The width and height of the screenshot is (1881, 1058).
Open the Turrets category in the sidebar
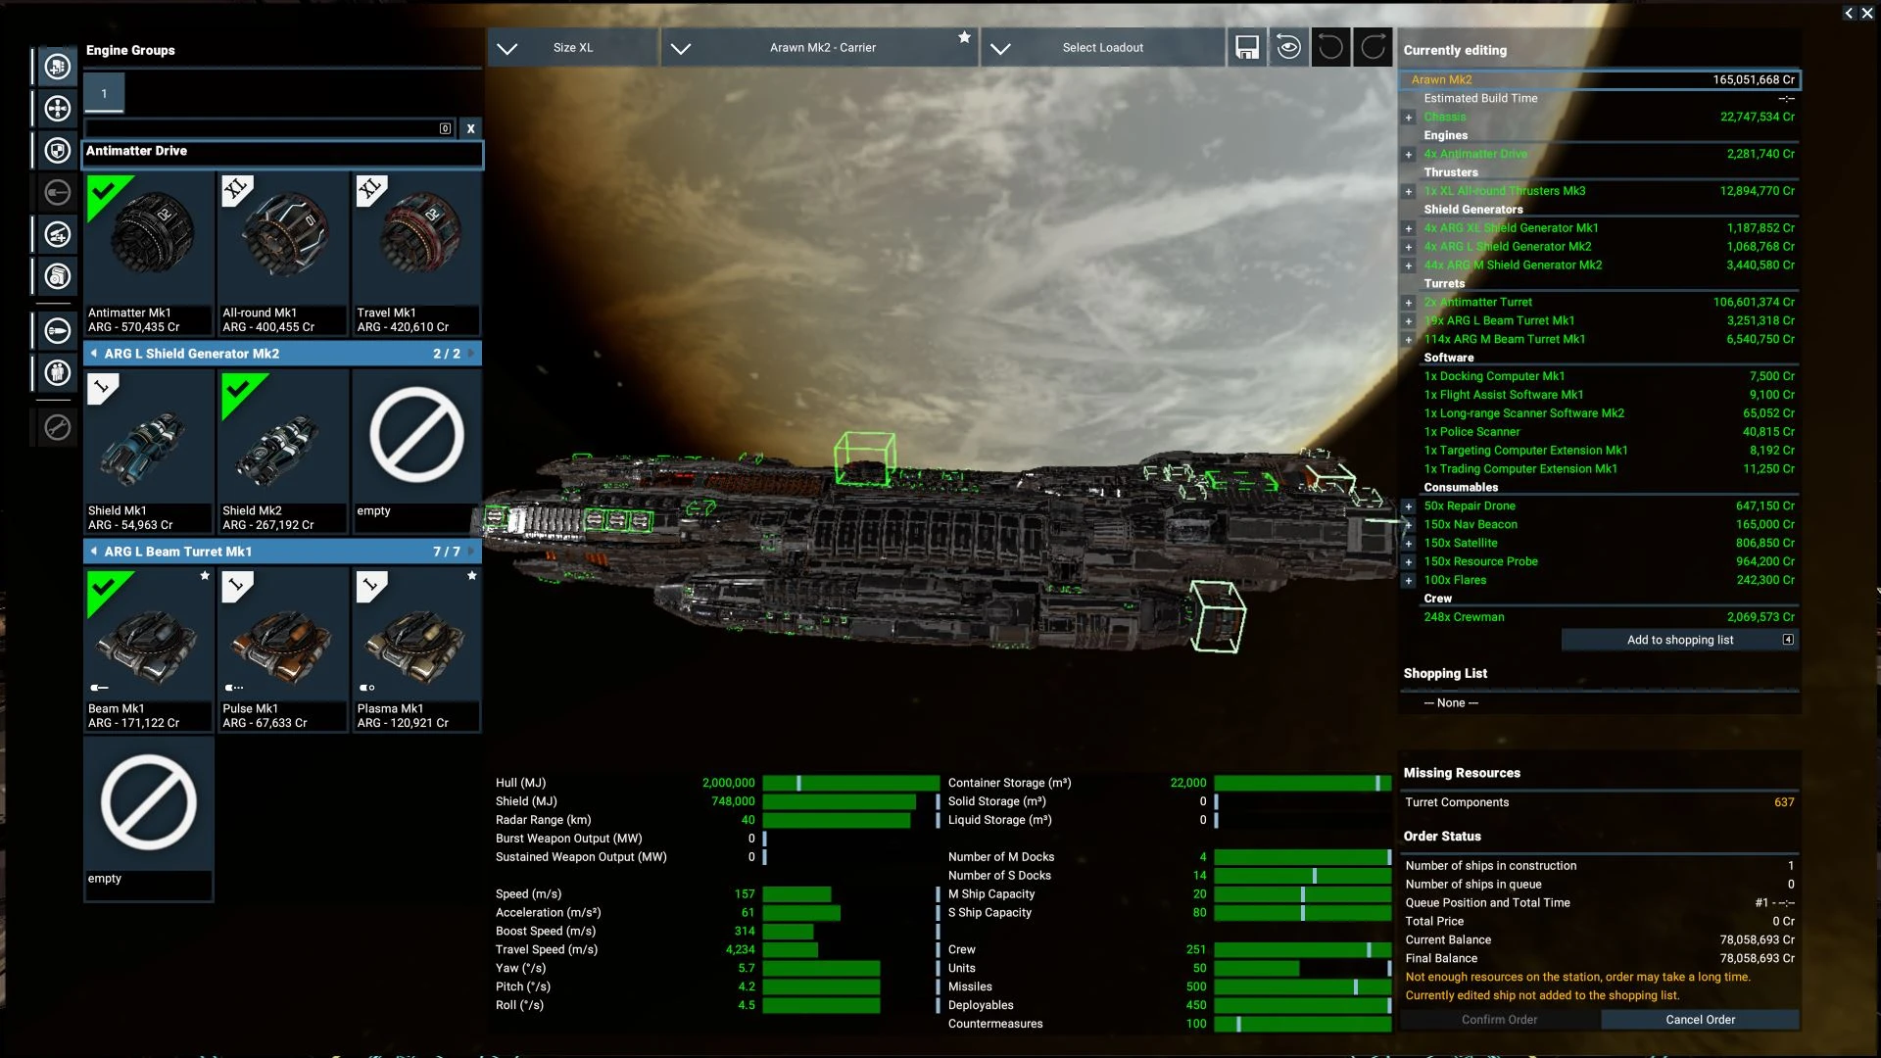click(57, 235)
